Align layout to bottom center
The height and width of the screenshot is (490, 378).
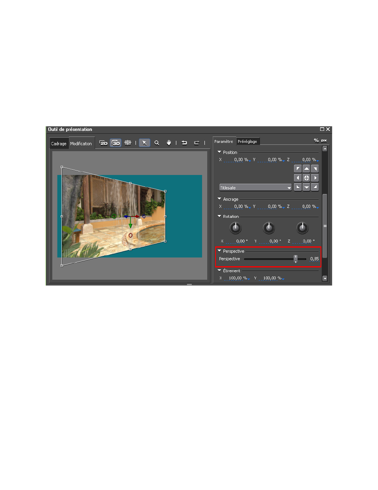pos(307,187)
